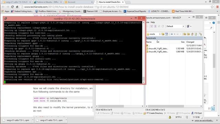Click sudo mkdir -p /u01/app/oracle code line

(51, 98)
